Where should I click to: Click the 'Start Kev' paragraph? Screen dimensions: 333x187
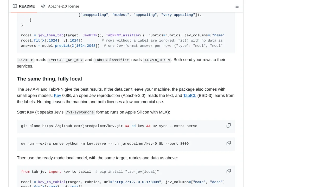click(x=93, y=112)
